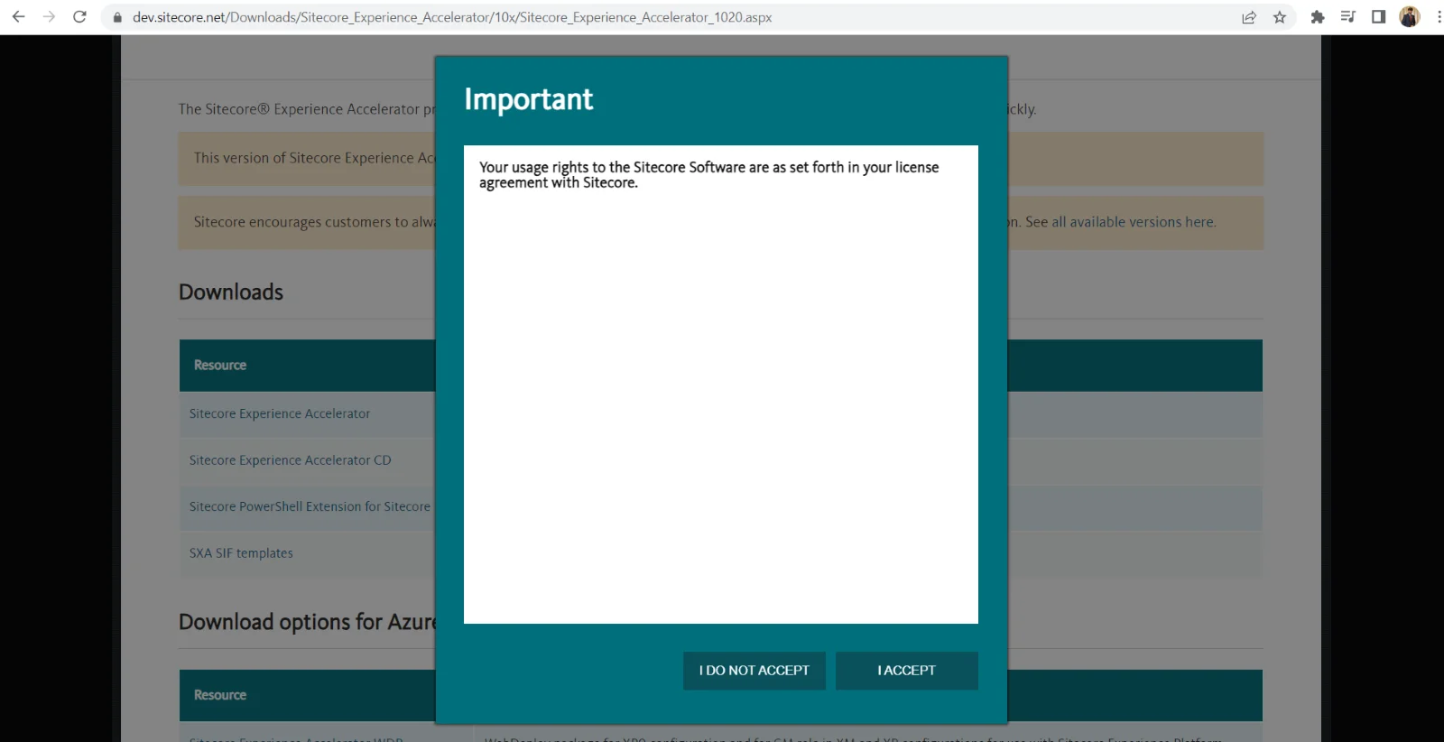Open Sitecore PowerShell Extension link
Viewport: 1444px width, 742px height.
(x=310, y=506)
